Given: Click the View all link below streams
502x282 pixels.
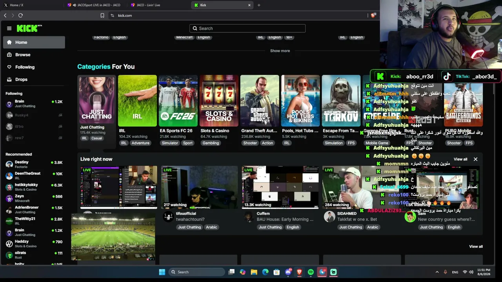Looking at the screenshot, I should [476, 246].
